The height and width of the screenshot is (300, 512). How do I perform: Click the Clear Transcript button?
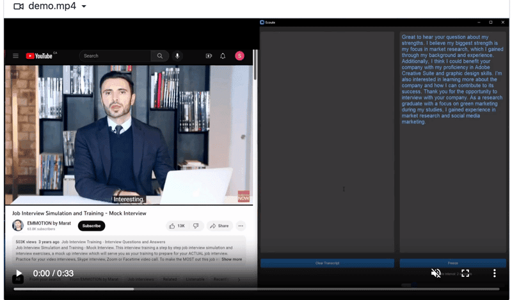click(327, 264)
